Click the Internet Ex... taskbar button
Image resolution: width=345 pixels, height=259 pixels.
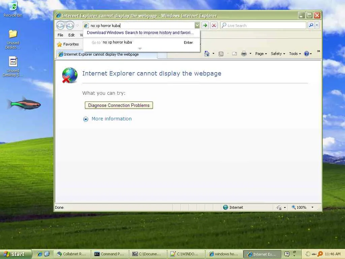pos(262,254)
